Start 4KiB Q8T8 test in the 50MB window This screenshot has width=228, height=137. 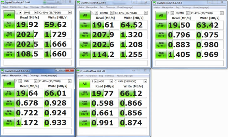point(9,34)
